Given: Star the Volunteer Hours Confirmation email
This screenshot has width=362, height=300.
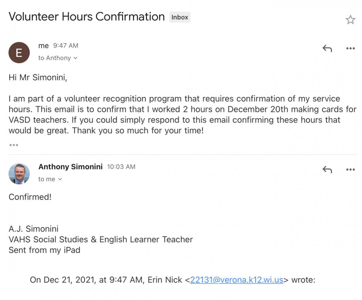Looking at the screenshot, I should point(350,20).
